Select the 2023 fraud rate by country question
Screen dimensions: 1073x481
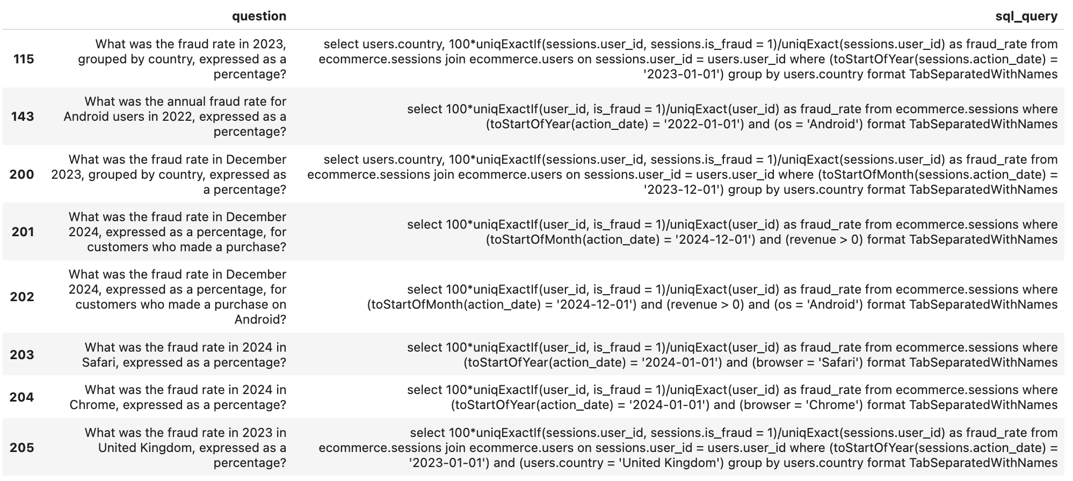coord(183,59)
